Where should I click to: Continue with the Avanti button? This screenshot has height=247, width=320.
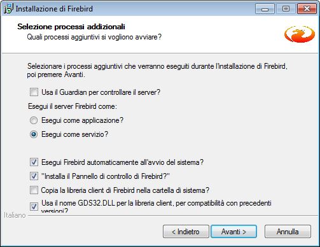(x=233, y=232)
